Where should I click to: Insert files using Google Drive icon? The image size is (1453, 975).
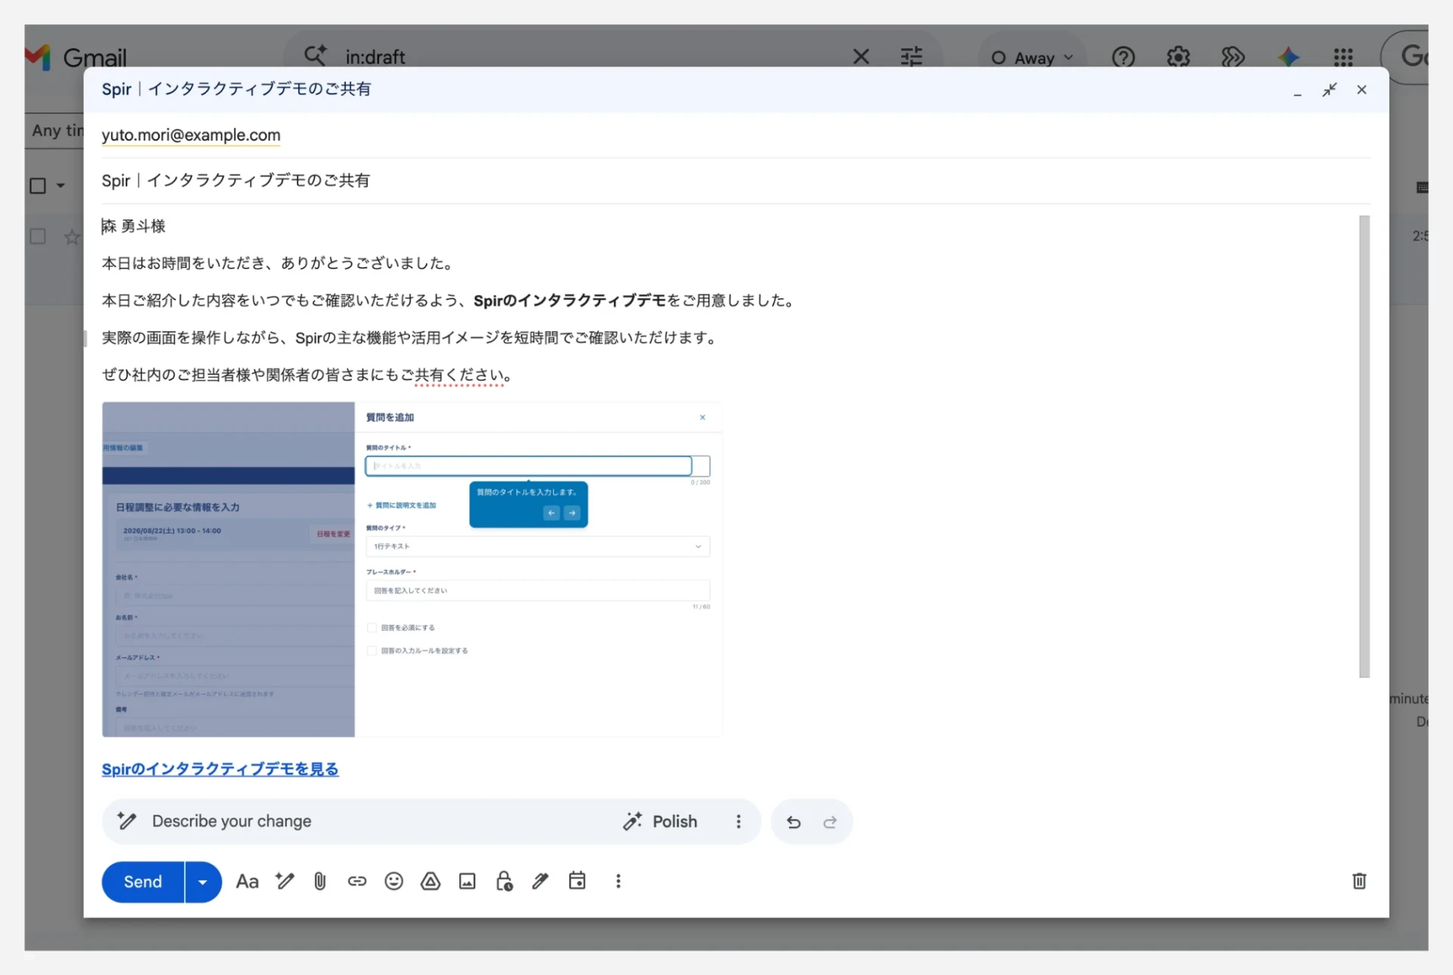click(431, 881)
